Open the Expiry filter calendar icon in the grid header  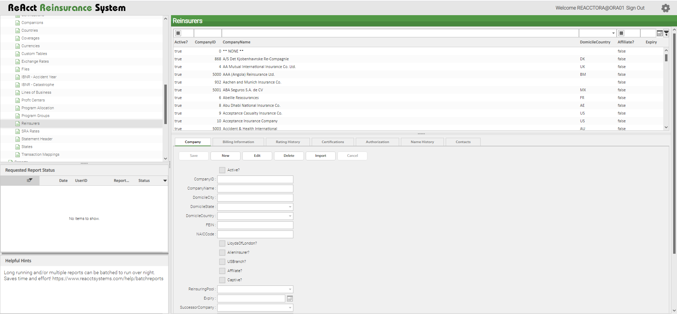[x=659, y=33]
